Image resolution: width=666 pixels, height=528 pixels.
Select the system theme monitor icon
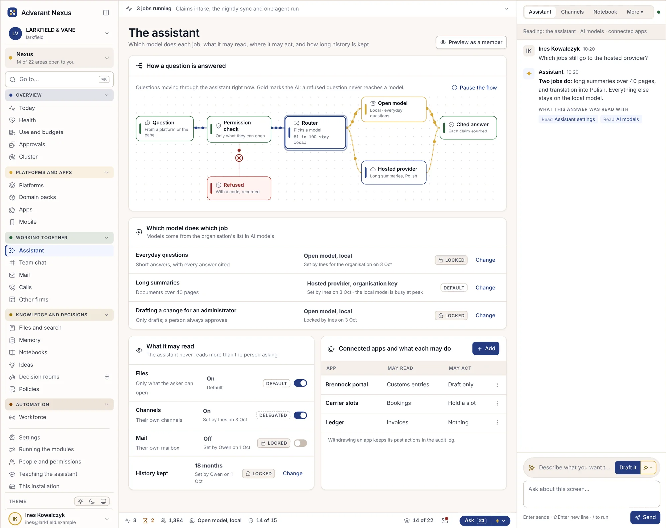(x=103, y=501)
